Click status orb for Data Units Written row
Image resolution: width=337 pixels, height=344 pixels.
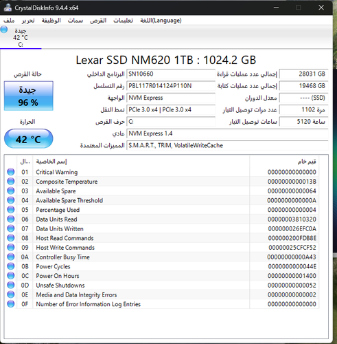click(x=11, y=228)
